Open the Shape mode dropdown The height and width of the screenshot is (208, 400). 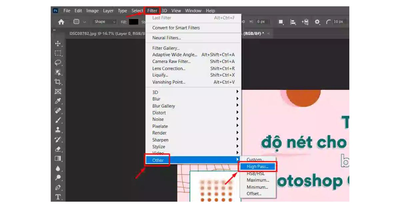[x=104, y=22]
